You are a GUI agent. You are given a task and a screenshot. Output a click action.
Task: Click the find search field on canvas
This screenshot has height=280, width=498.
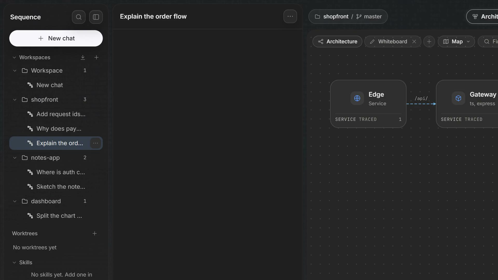488,41
